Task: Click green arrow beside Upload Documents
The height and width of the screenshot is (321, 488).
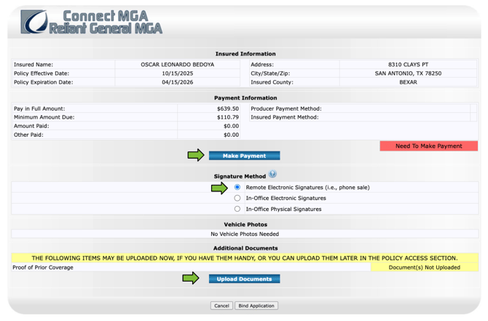Action: coord(191,278)
